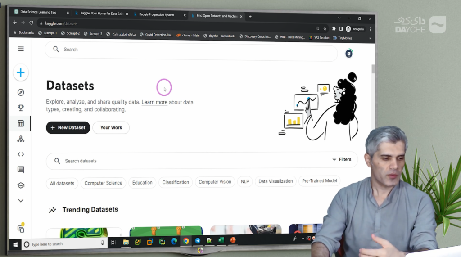Click the Incognito profile indicator
Viewport: 461px width, 257px height.
pyautogui.click(x=355, y=29)
